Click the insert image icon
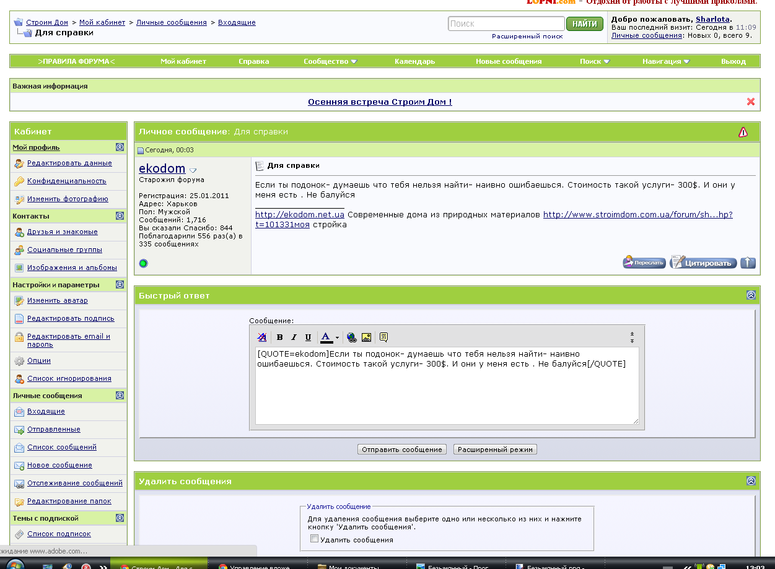 pos(366,337)
